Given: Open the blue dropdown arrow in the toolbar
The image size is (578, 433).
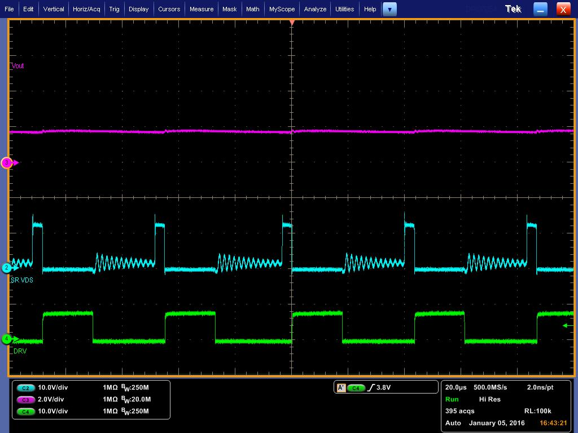Looking at the screenshot, I should tap(389, 9).
